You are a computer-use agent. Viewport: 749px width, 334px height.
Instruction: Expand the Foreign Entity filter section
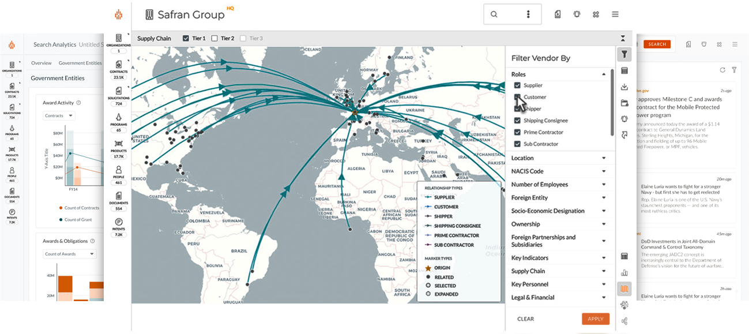604,198
